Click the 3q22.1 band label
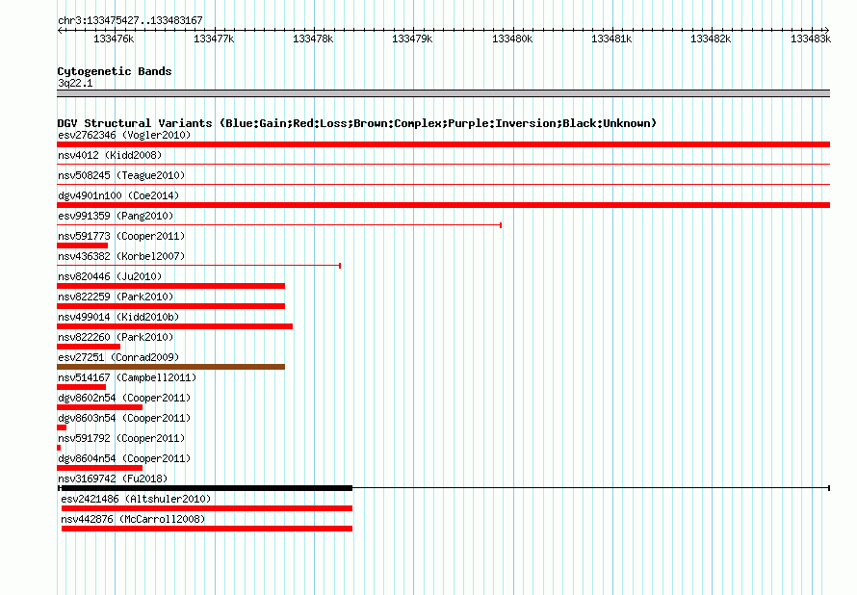This screenshot has height=595, width=857. tap(75, 83)
